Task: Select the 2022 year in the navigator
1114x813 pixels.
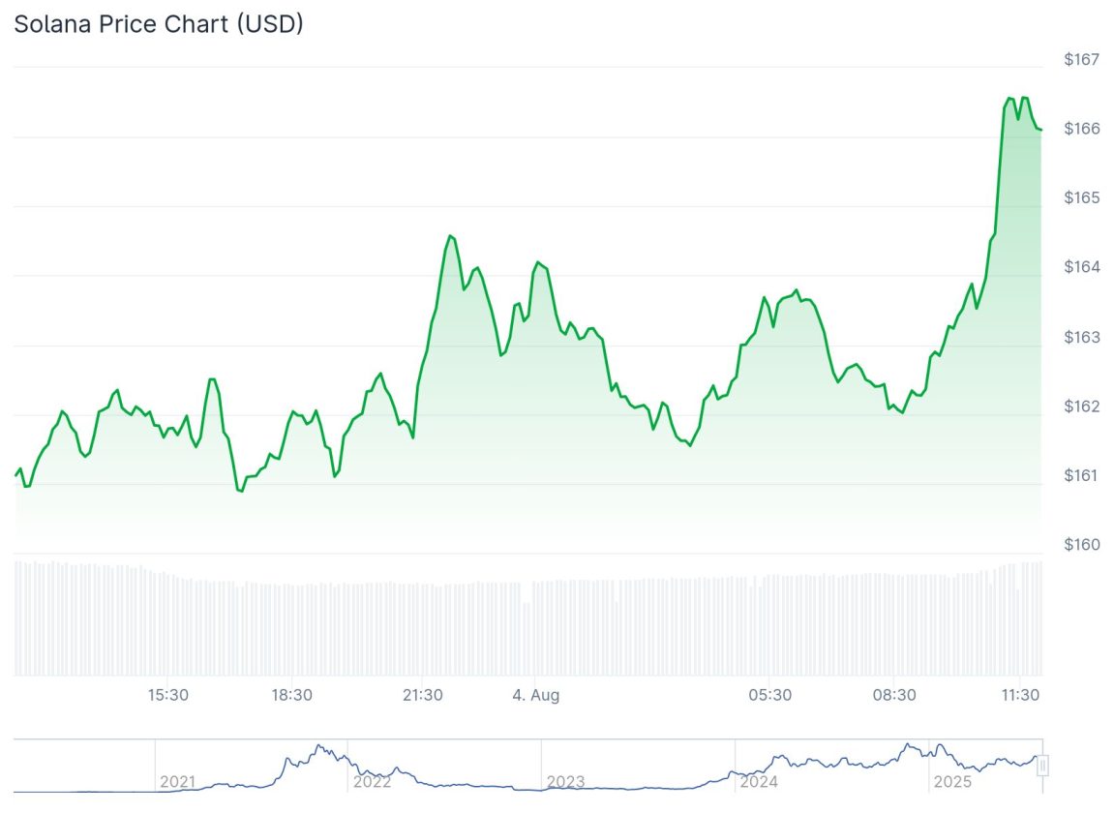Action: point(373,782)
